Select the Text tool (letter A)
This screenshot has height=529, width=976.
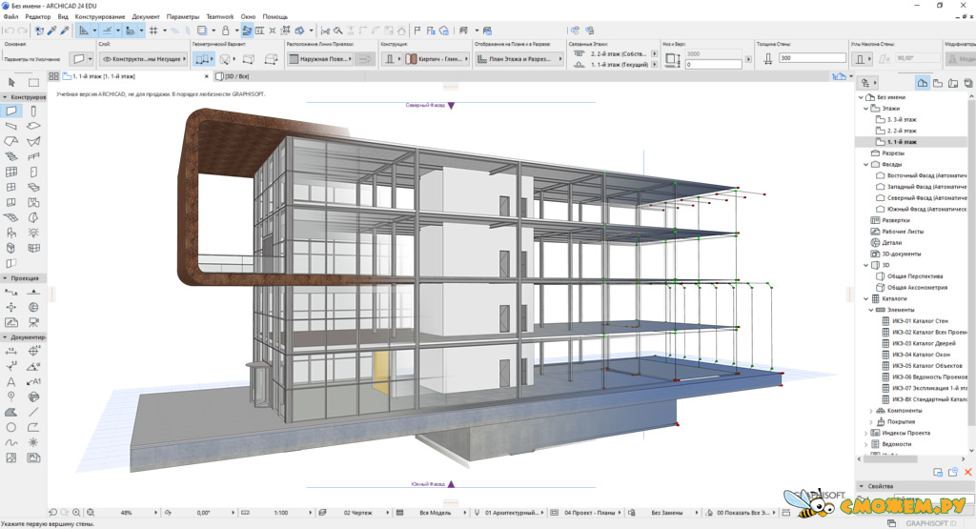pyautogui.click(x=11, y=381)
